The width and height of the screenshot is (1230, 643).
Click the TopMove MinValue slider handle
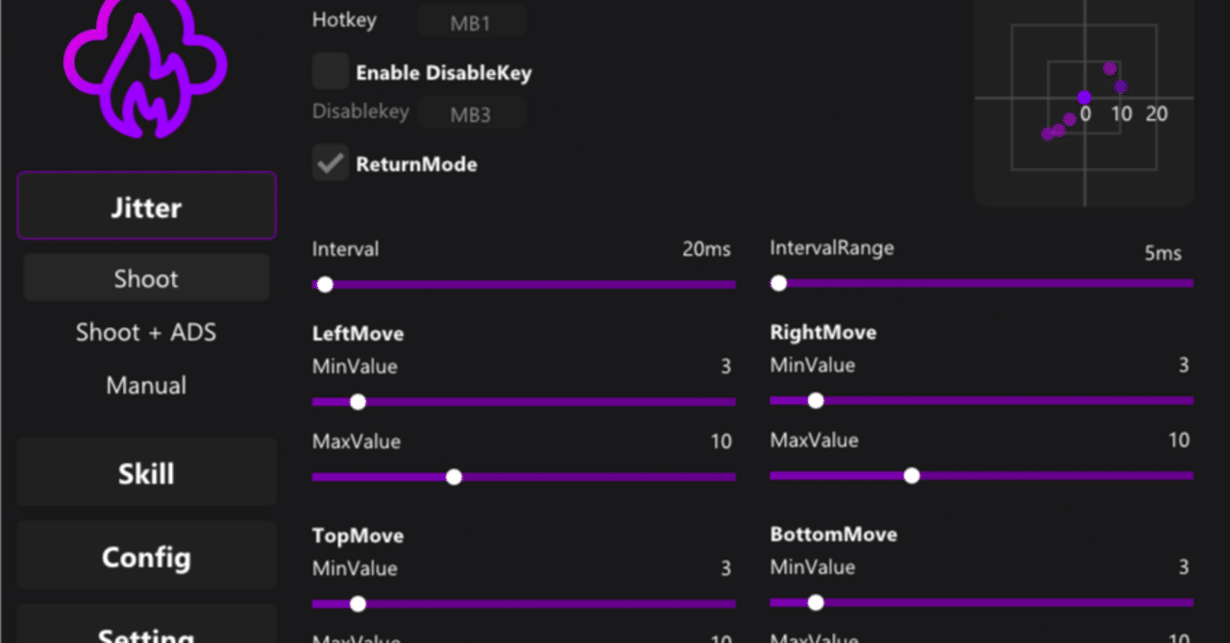click(x=357, y=604)
